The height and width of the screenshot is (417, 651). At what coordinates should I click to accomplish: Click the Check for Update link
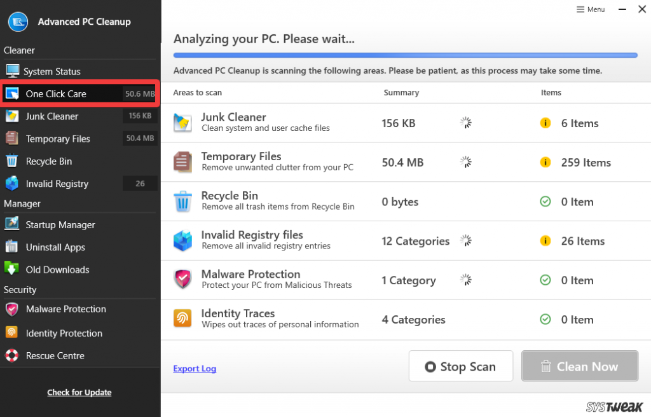click(x=79, y=392)
